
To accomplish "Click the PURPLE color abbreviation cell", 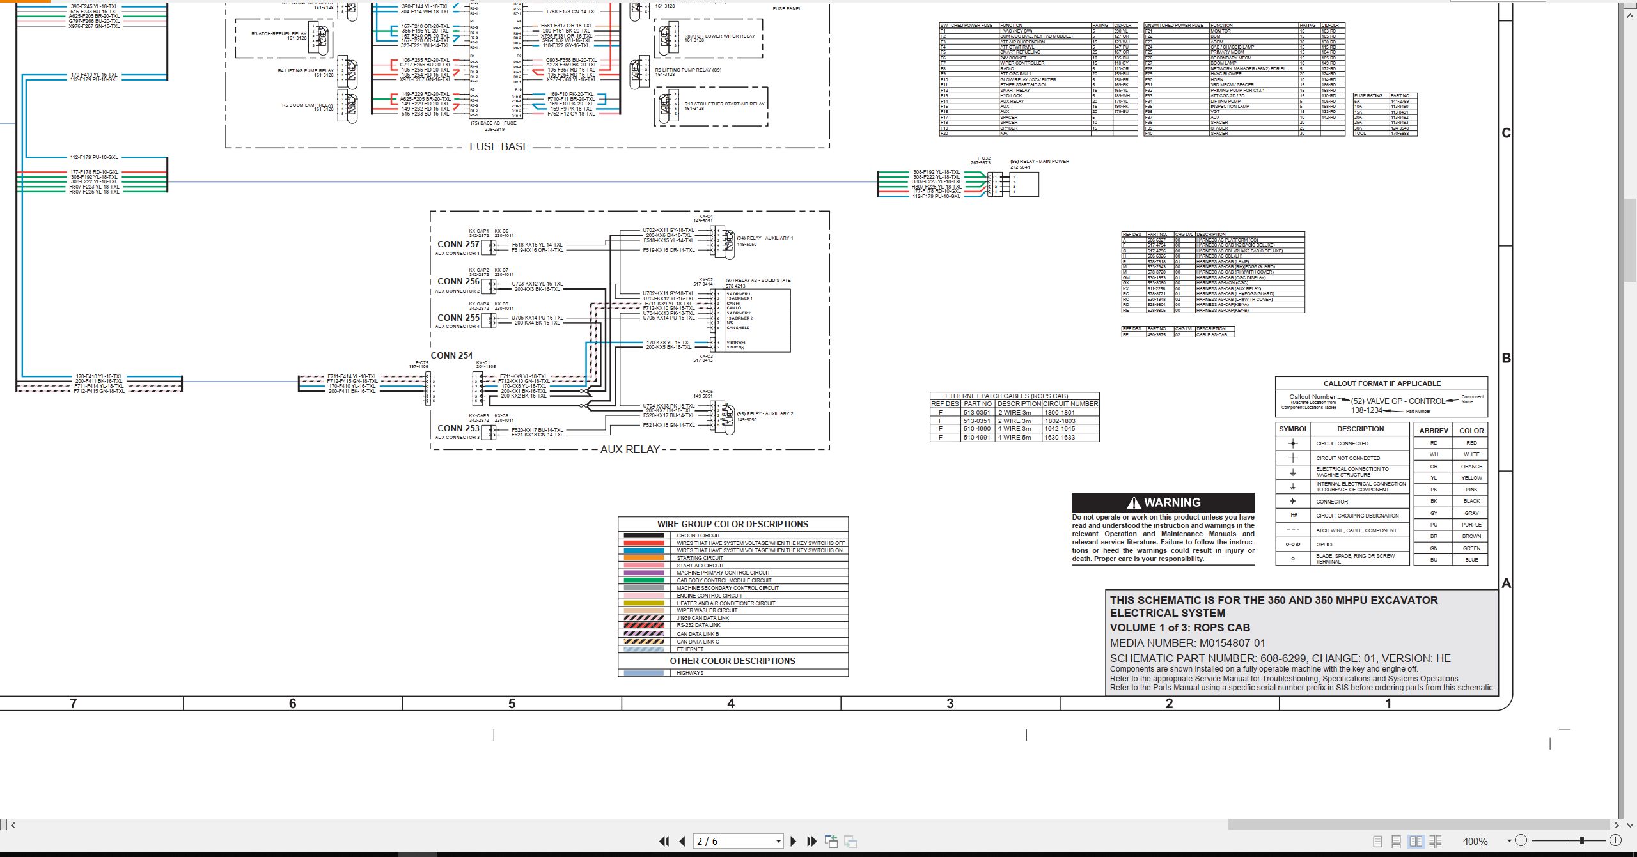I will pyautogui.click(x=1471, y=525).
